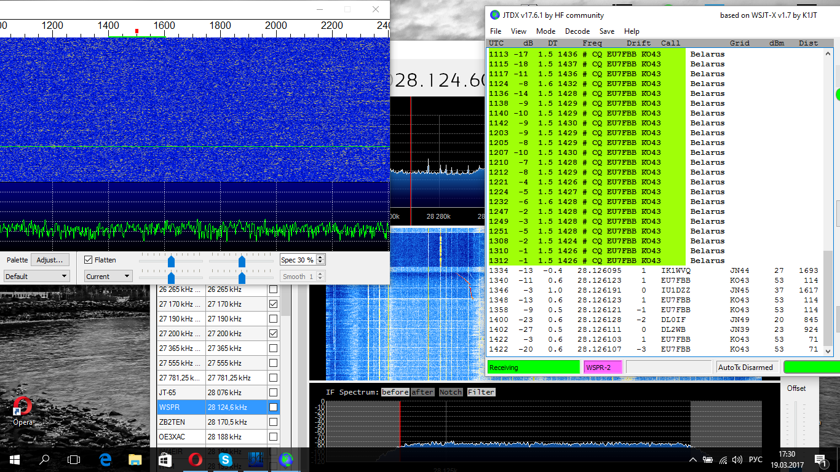Open the Decode menu in JTDX
This screenshot has width=840, height=472.
[x=577, y=31]
